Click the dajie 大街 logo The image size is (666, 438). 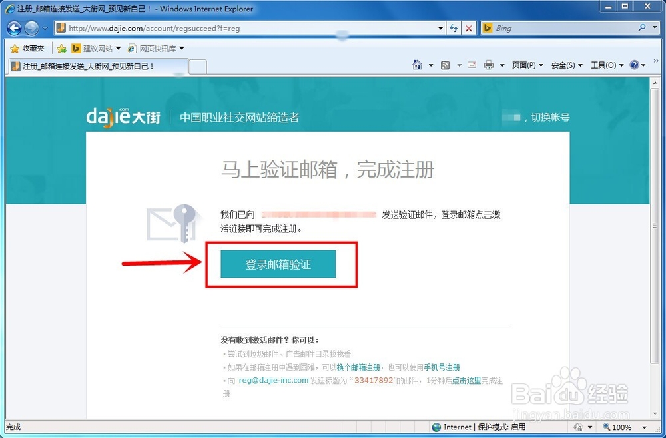click(123, 116)
